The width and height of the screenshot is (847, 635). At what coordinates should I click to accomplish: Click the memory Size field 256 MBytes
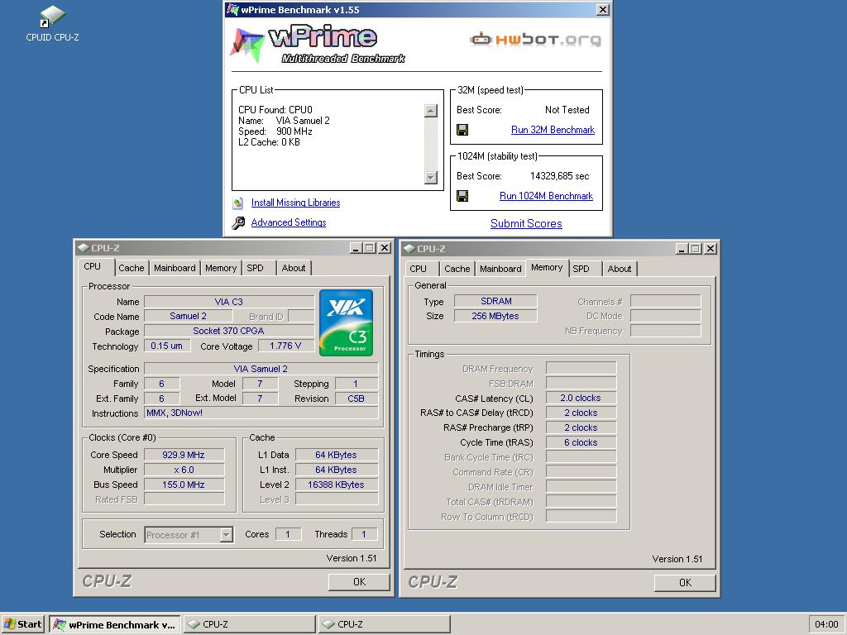pyautogui.click(x=496, y=316)
